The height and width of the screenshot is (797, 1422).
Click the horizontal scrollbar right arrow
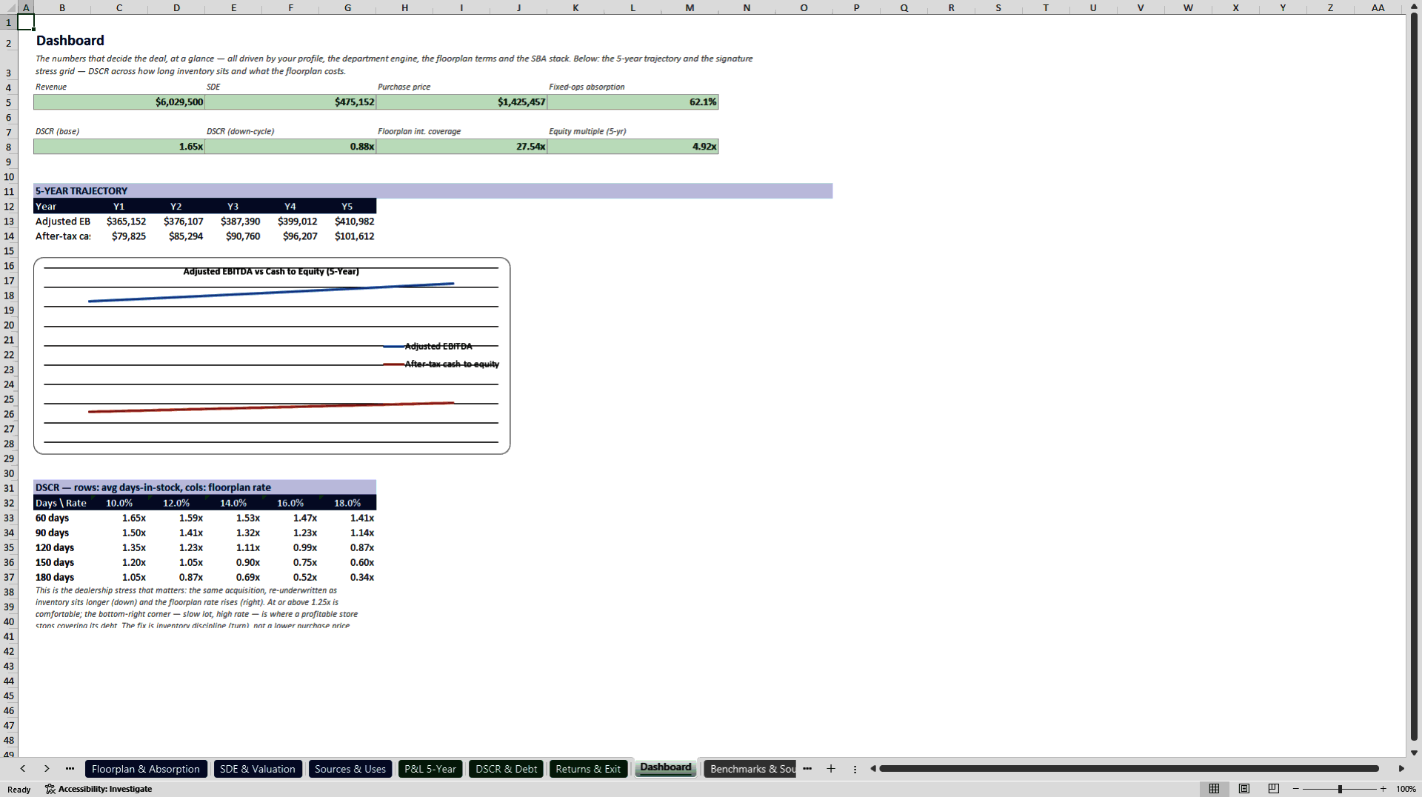(x=1401, y=769)
